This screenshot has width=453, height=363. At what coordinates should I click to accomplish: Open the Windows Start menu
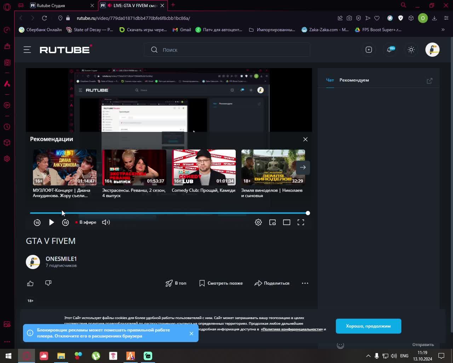point(8,356)
